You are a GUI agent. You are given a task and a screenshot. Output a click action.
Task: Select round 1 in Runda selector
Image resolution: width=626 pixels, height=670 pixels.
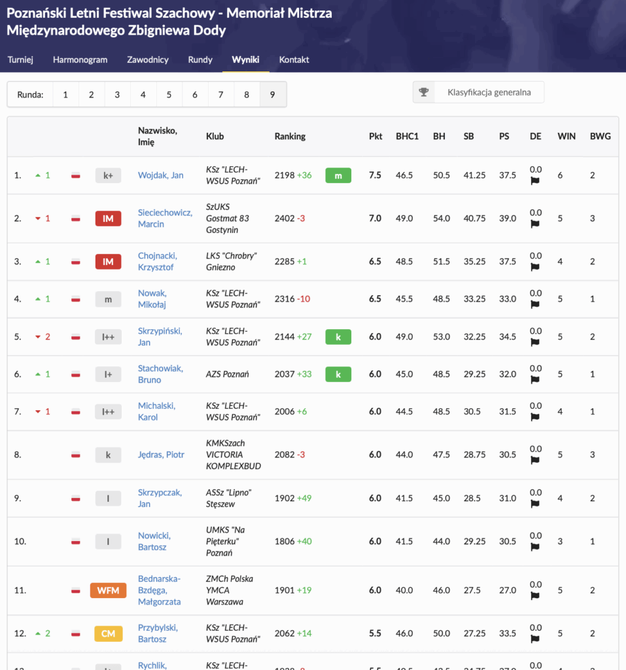click(65, 95)
